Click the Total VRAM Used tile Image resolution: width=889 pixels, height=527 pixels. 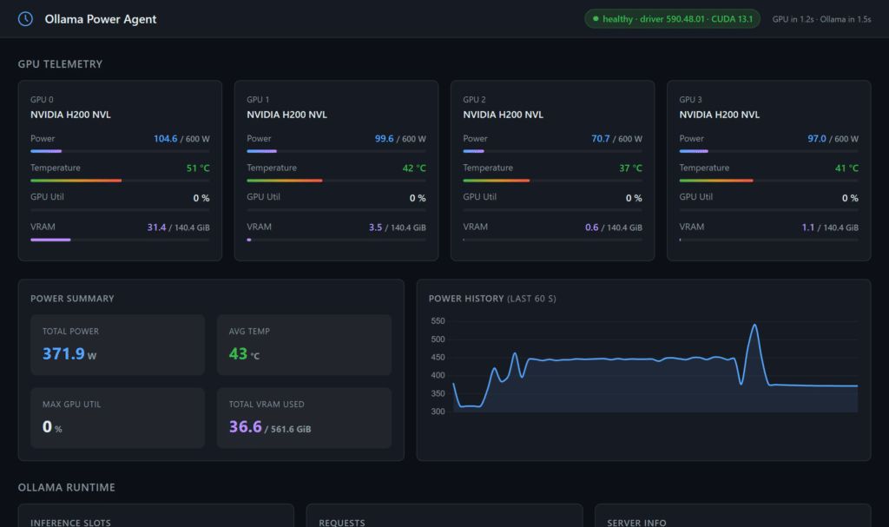[x=304, y=418]
